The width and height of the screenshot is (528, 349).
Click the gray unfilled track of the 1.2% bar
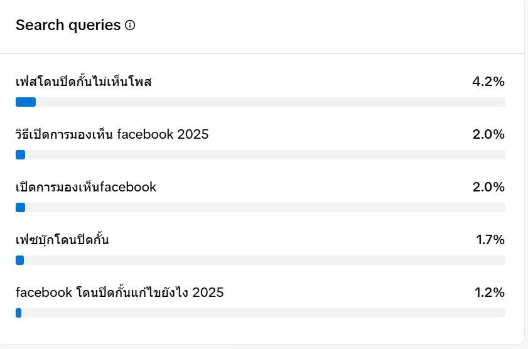[x=264, y=313]
